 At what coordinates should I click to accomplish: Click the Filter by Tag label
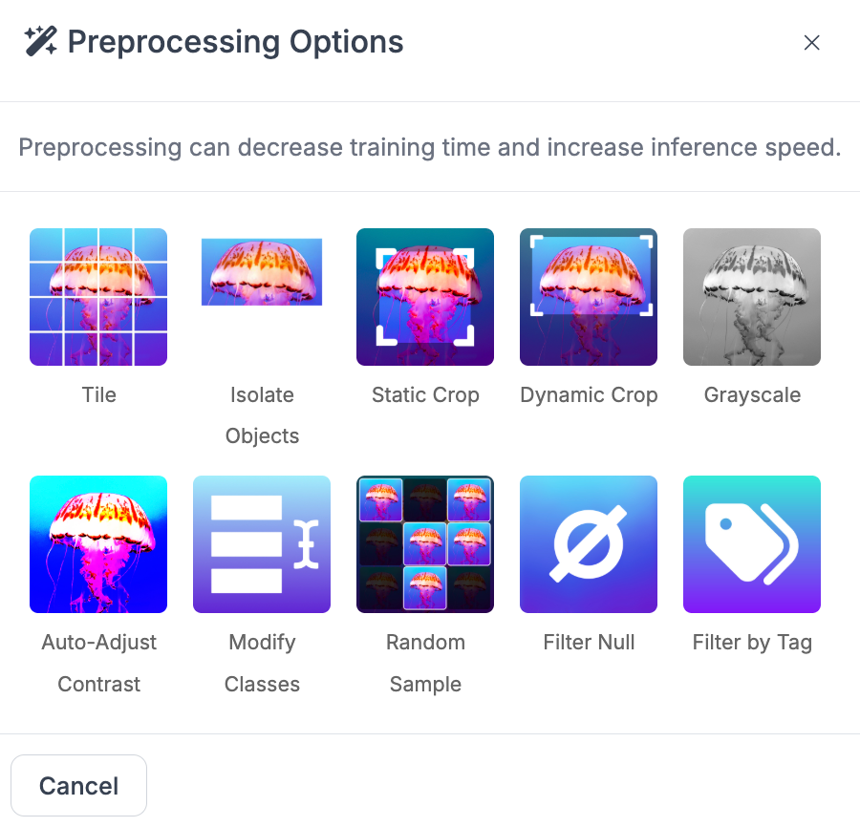coord(753,643)
